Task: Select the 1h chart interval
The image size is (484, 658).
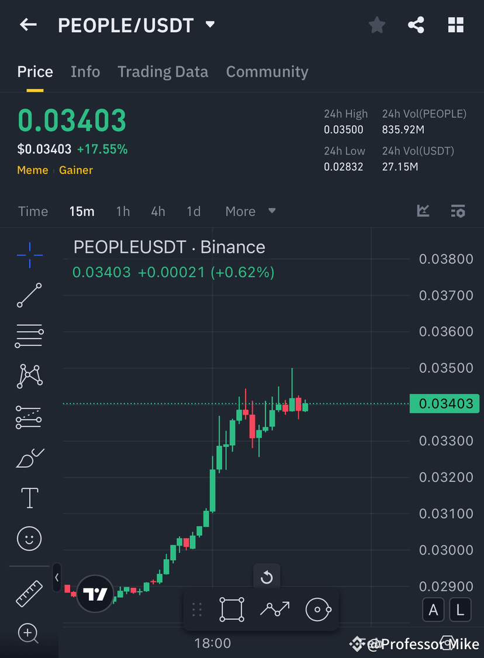Action: point(123,211)
